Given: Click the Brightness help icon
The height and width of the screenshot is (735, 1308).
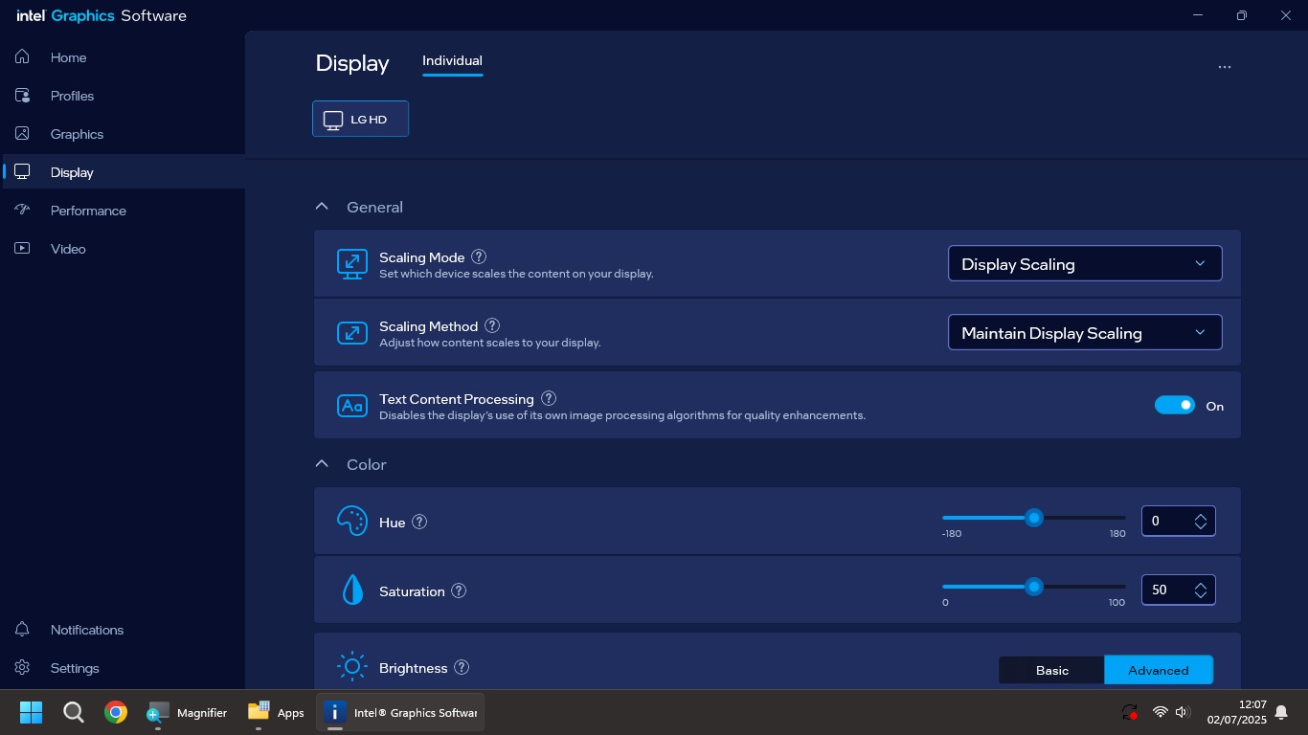Looking at the screenshot, I should pos(462,668).
